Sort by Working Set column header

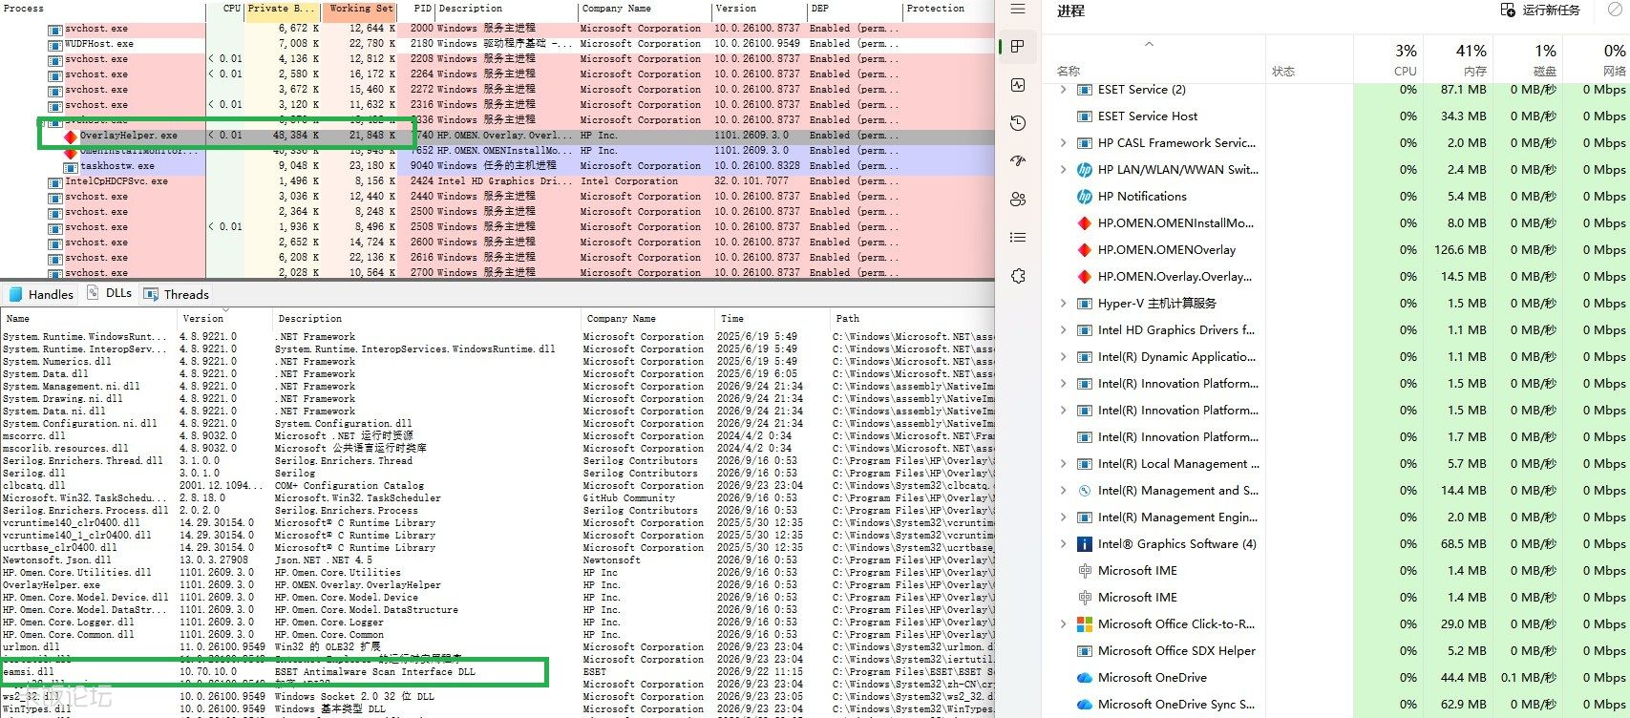point(360,9)
